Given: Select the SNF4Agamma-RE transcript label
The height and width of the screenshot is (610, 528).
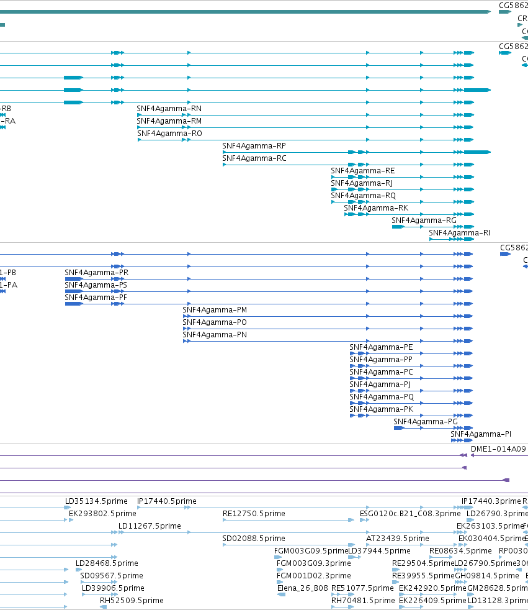Looking at the screenshot, I should 362,171.
